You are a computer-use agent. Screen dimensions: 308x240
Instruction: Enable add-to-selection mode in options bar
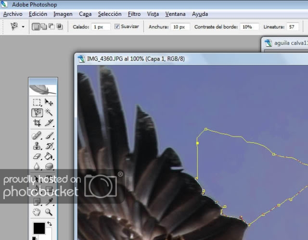pos(44,27)
